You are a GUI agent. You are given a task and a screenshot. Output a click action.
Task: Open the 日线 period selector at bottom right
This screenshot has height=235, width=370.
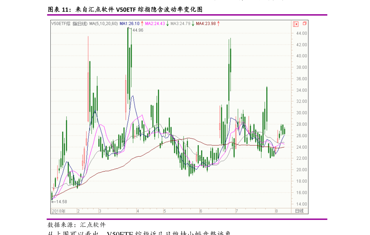pos(299,211)
